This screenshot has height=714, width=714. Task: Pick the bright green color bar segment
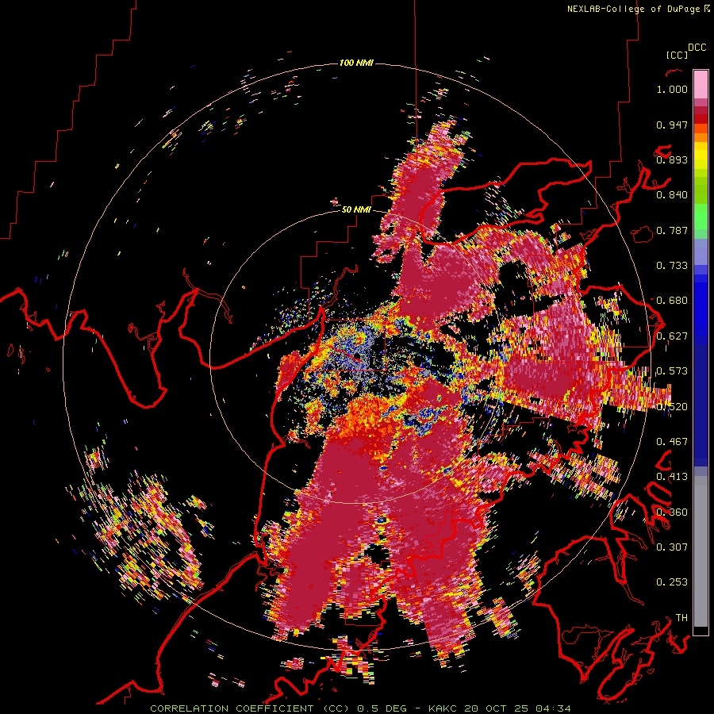701,216
